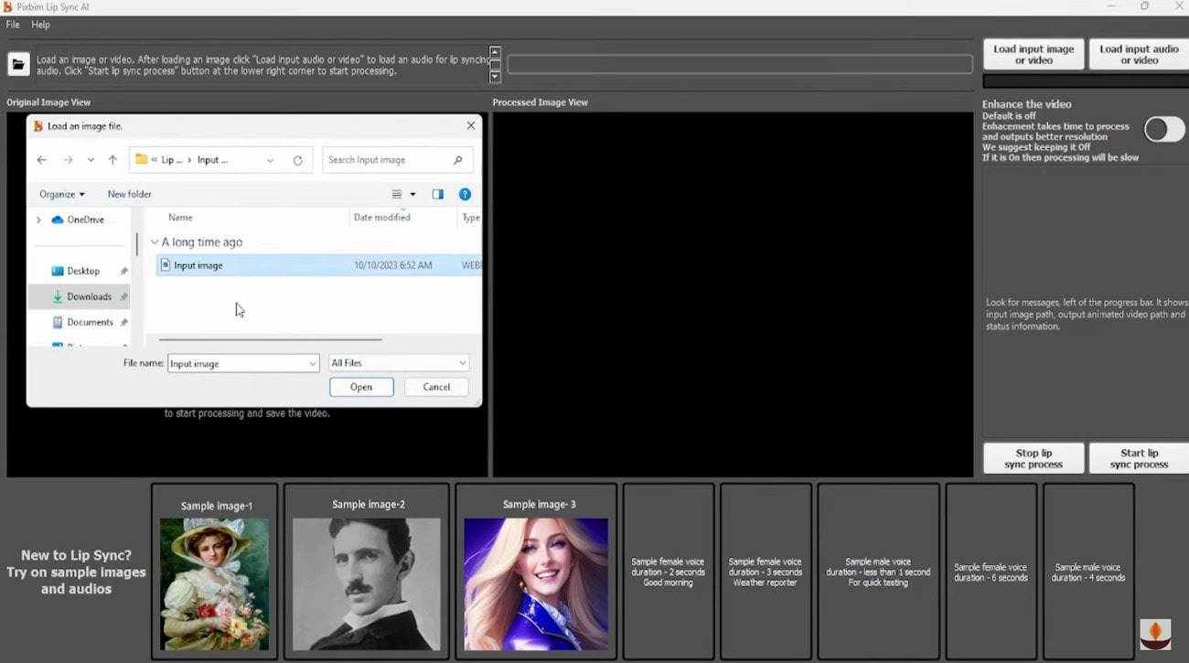Viewport: 1189px width, 663px height.
Task: Click New folder in the dialog
Action: click(129, 194)
